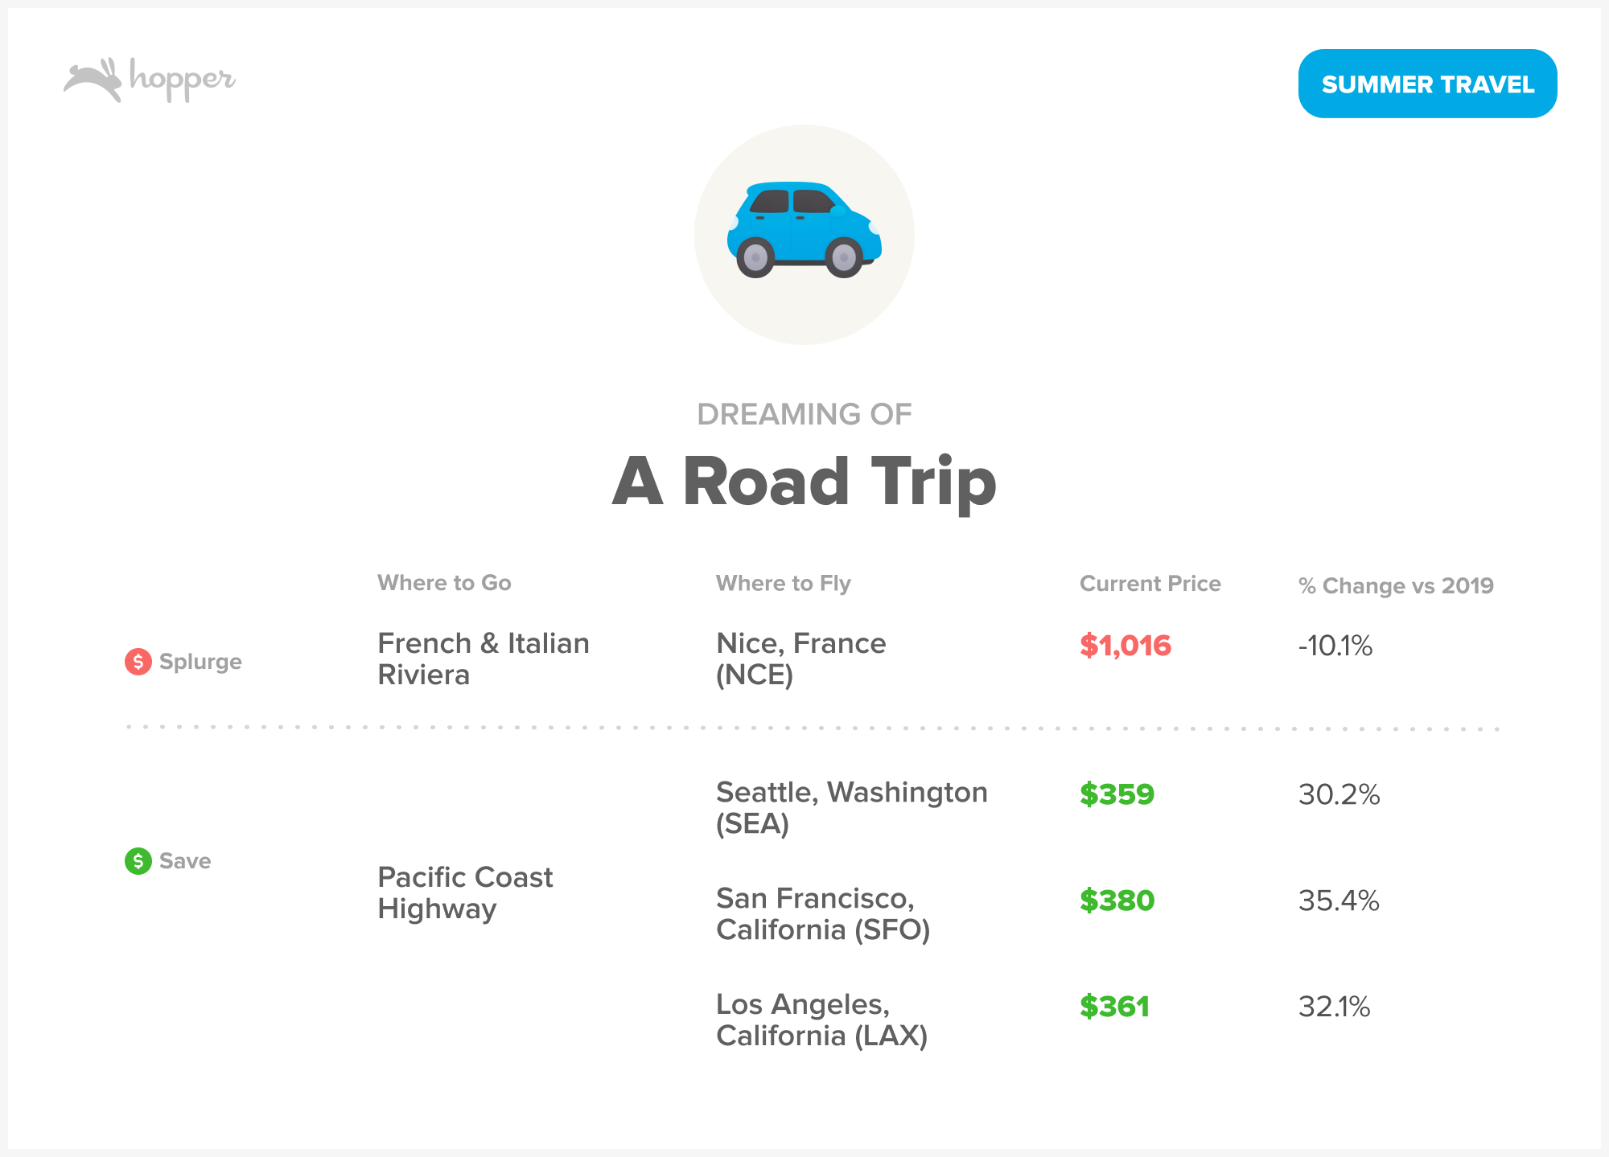Click the $359 Seattle price
This screenshot has height=1157, width=1609.
(1117, 794)
